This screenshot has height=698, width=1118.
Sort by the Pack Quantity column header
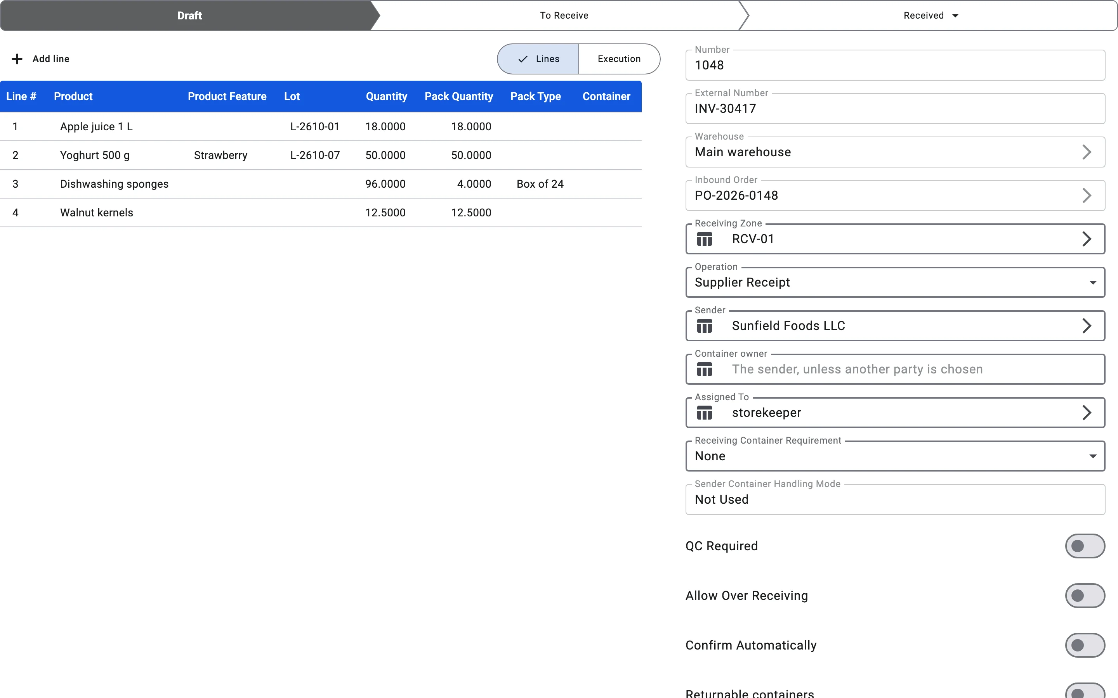coord(458,97)
